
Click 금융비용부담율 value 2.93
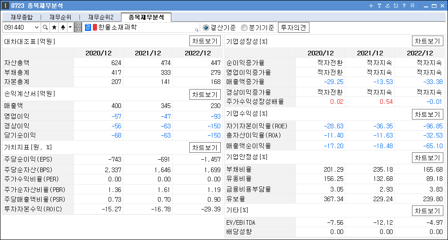point(386,189)
